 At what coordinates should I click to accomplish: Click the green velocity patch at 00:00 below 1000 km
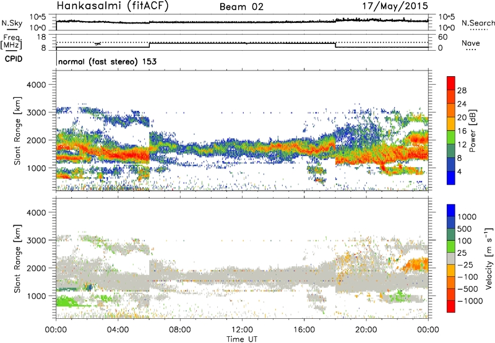click(67, 302)
